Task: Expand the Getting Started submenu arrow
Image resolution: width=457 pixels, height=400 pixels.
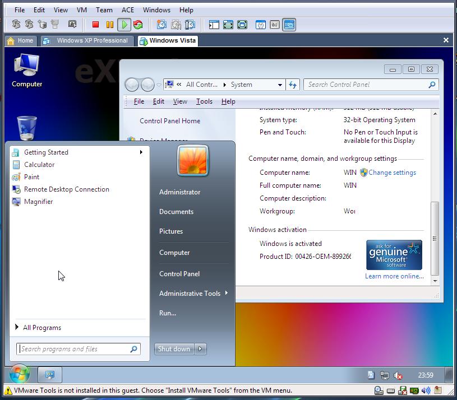Action: (141, 152)
